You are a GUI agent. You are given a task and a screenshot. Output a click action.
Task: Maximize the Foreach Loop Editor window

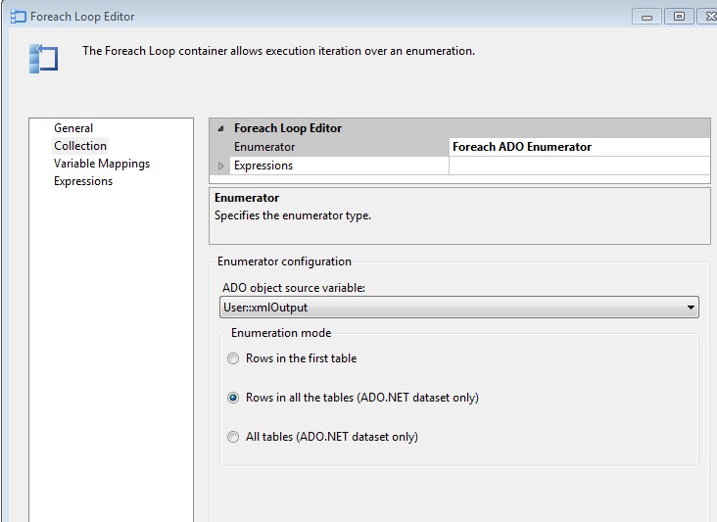pyautogui.click(x=680, y=17)
